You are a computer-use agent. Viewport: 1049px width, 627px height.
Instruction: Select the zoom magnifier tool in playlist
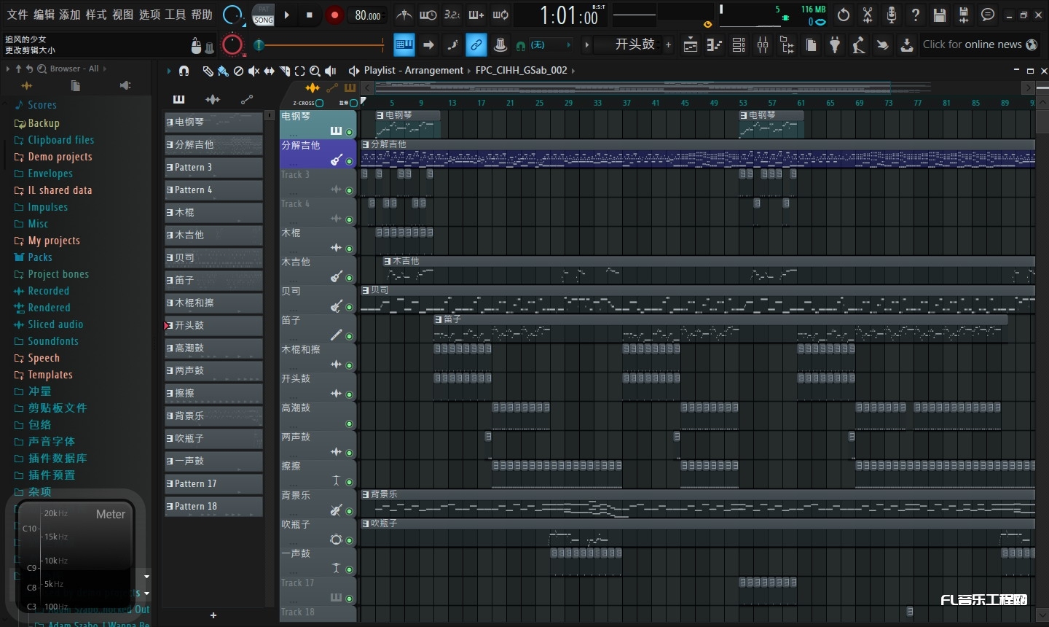point(315,71)
